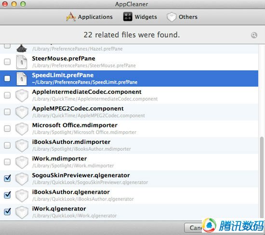
Task: Select the iBooksAuthor.mdimporter name
Action: click(x=71, y=142)
